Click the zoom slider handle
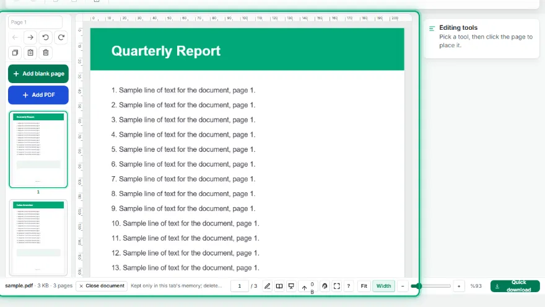Image resolution: width=545 pixels, height=307 pixels. tap(419, 286)
